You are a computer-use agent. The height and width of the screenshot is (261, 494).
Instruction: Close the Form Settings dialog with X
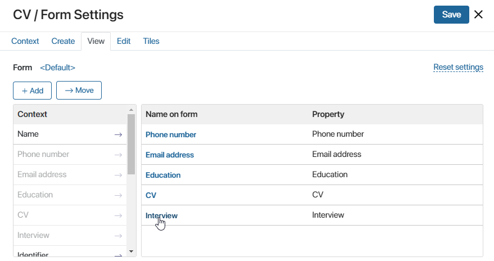click(x=478, y=15)
